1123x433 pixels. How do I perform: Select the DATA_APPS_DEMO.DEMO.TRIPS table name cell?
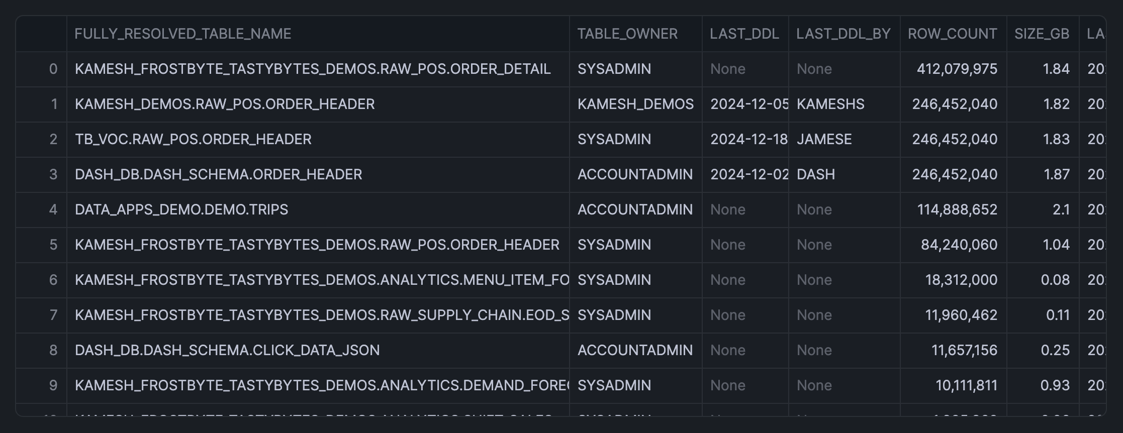pos(181,209)
